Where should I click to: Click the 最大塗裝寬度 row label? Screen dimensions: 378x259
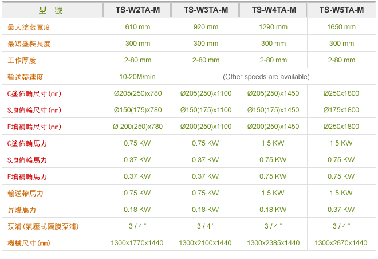point(29,28)
